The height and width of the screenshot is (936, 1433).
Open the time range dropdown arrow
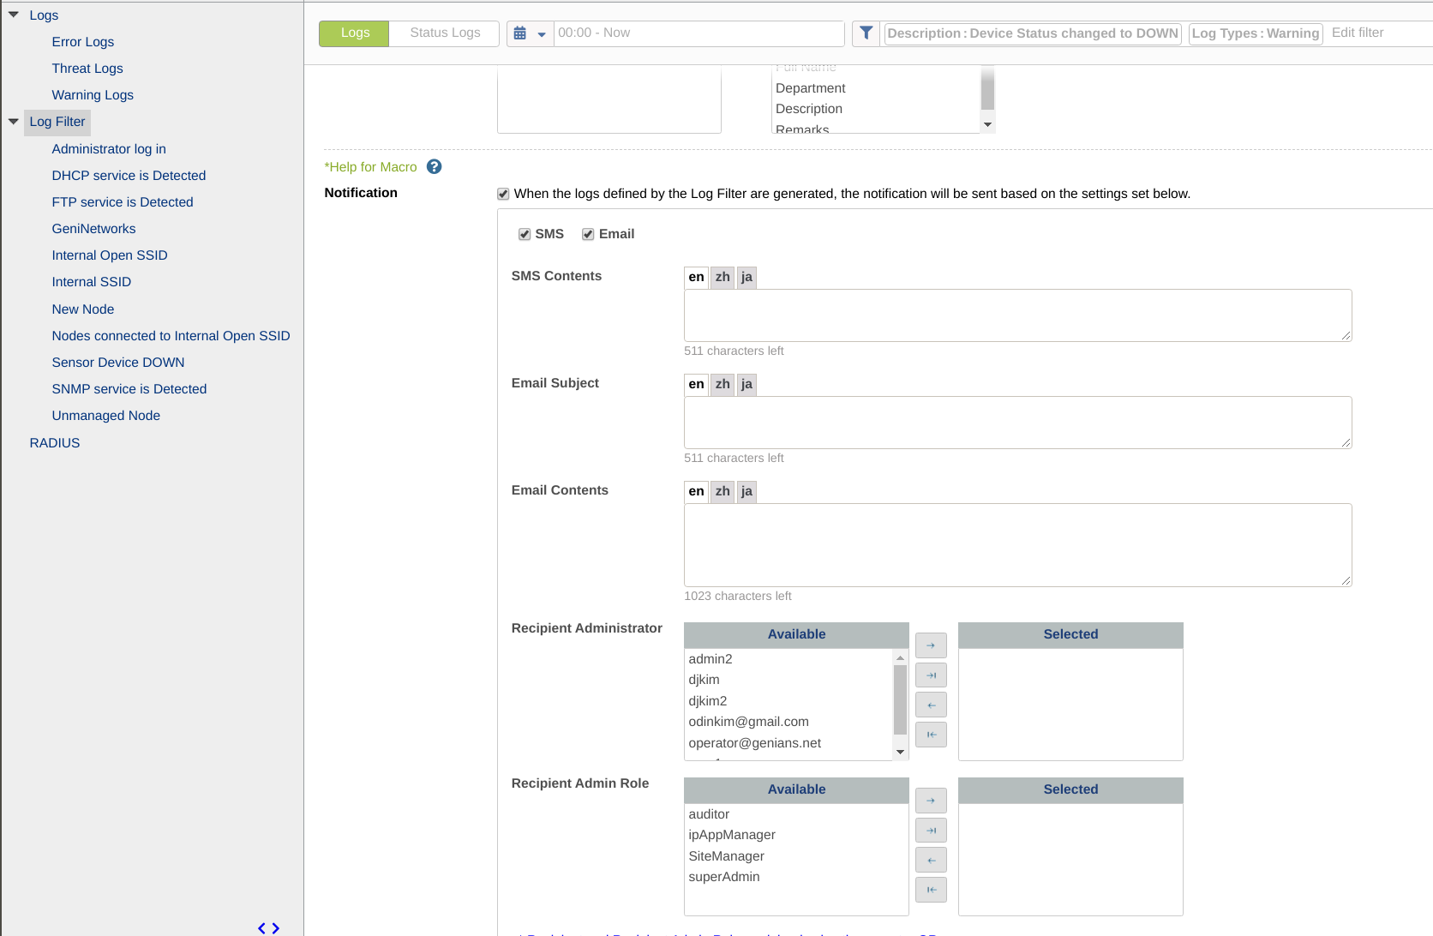(542, 34)
